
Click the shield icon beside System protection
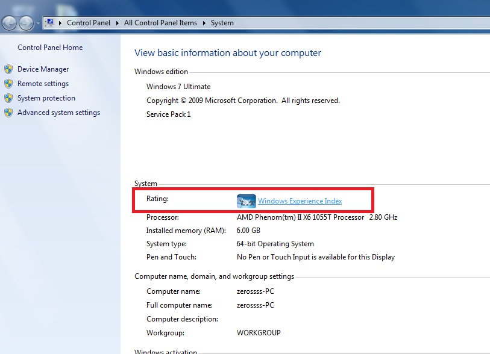9,98
